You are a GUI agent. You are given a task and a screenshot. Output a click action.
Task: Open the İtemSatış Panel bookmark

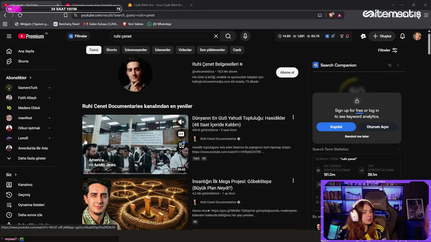point(66,24)
